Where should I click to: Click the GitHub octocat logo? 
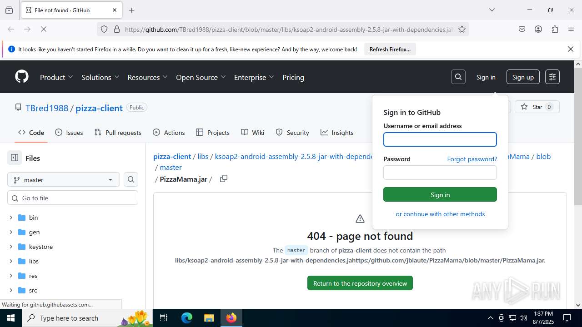coord(22,77)
